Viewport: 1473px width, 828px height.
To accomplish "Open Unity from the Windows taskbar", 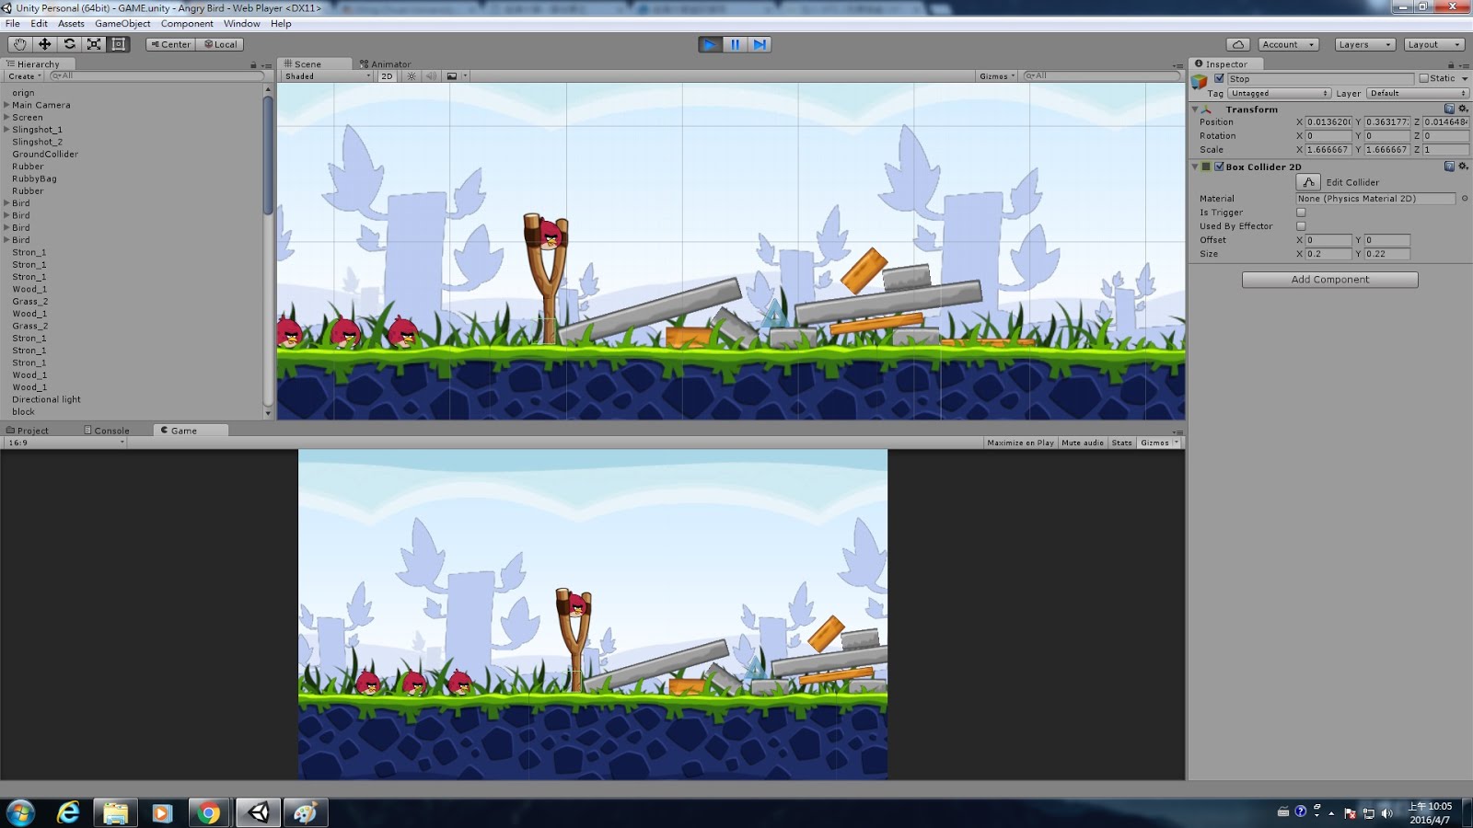I will point(259,812).
